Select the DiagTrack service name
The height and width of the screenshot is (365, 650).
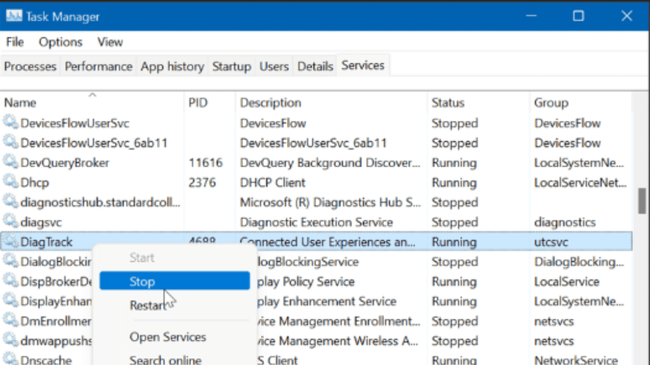(46, 242)
